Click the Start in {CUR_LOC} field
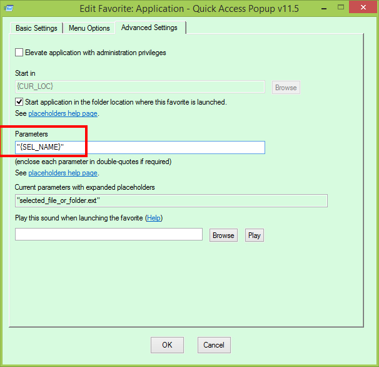 pyautogui.click(x=140, y=86)
